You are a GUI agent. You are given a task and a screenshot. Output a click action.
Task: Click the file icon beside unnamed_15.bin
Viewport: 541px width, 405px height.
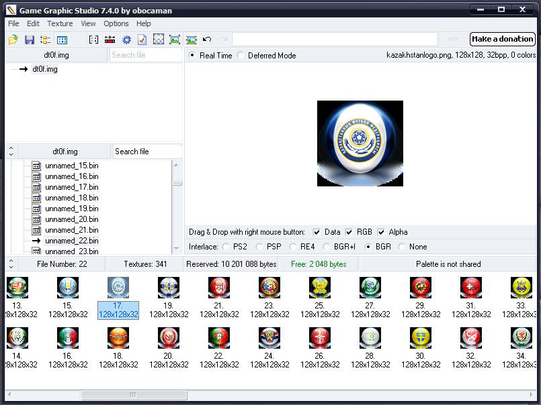(x=36, y=166)
